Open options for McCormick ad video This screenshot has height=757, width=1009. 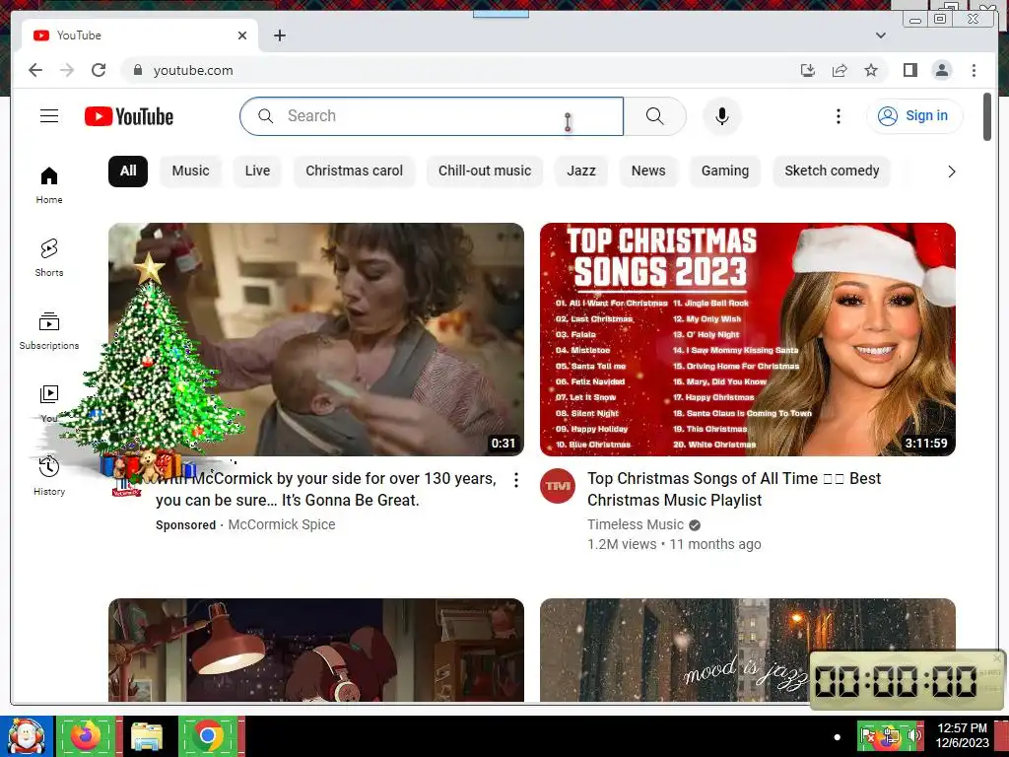coord(516,480)
